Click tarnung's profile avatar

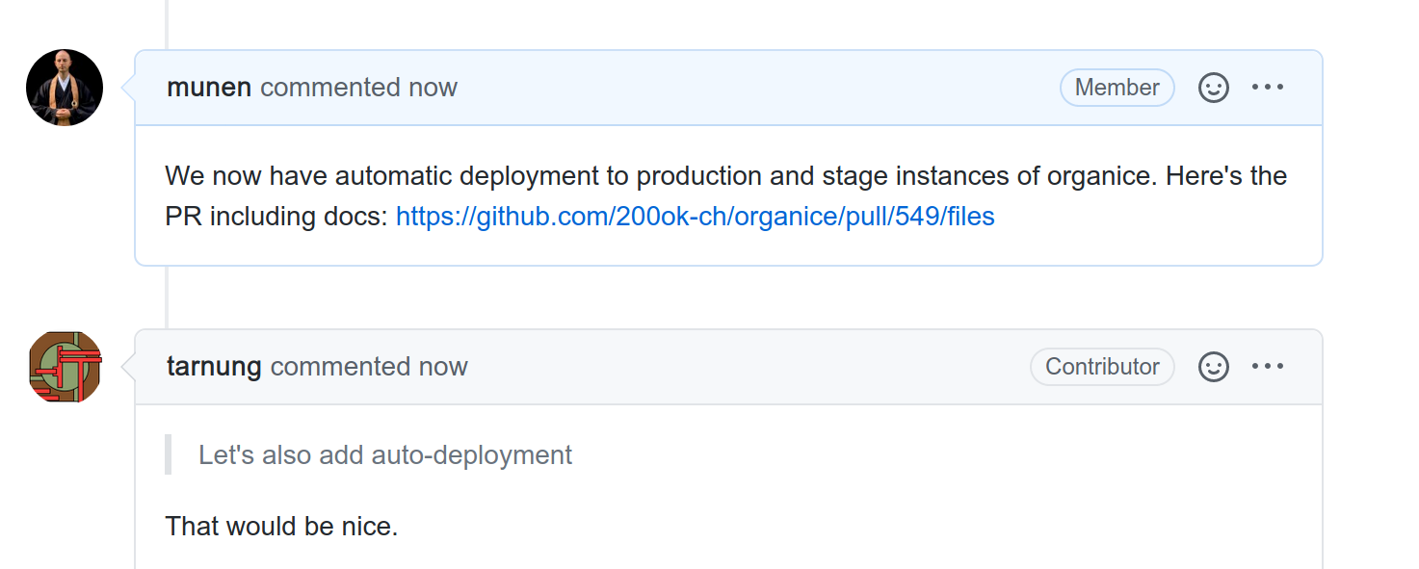[65, 367]
